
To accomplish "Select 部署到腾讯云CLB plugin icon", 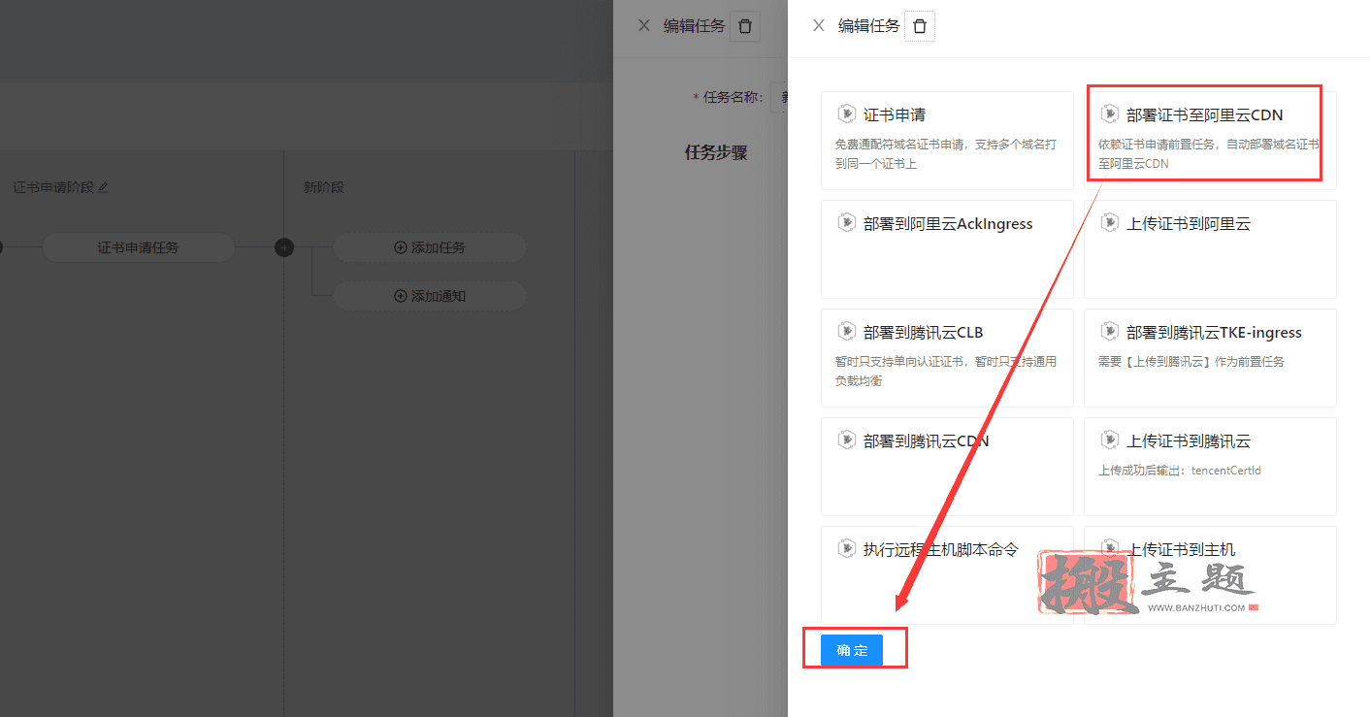I will pyautogui.click(x=846, y=331).
